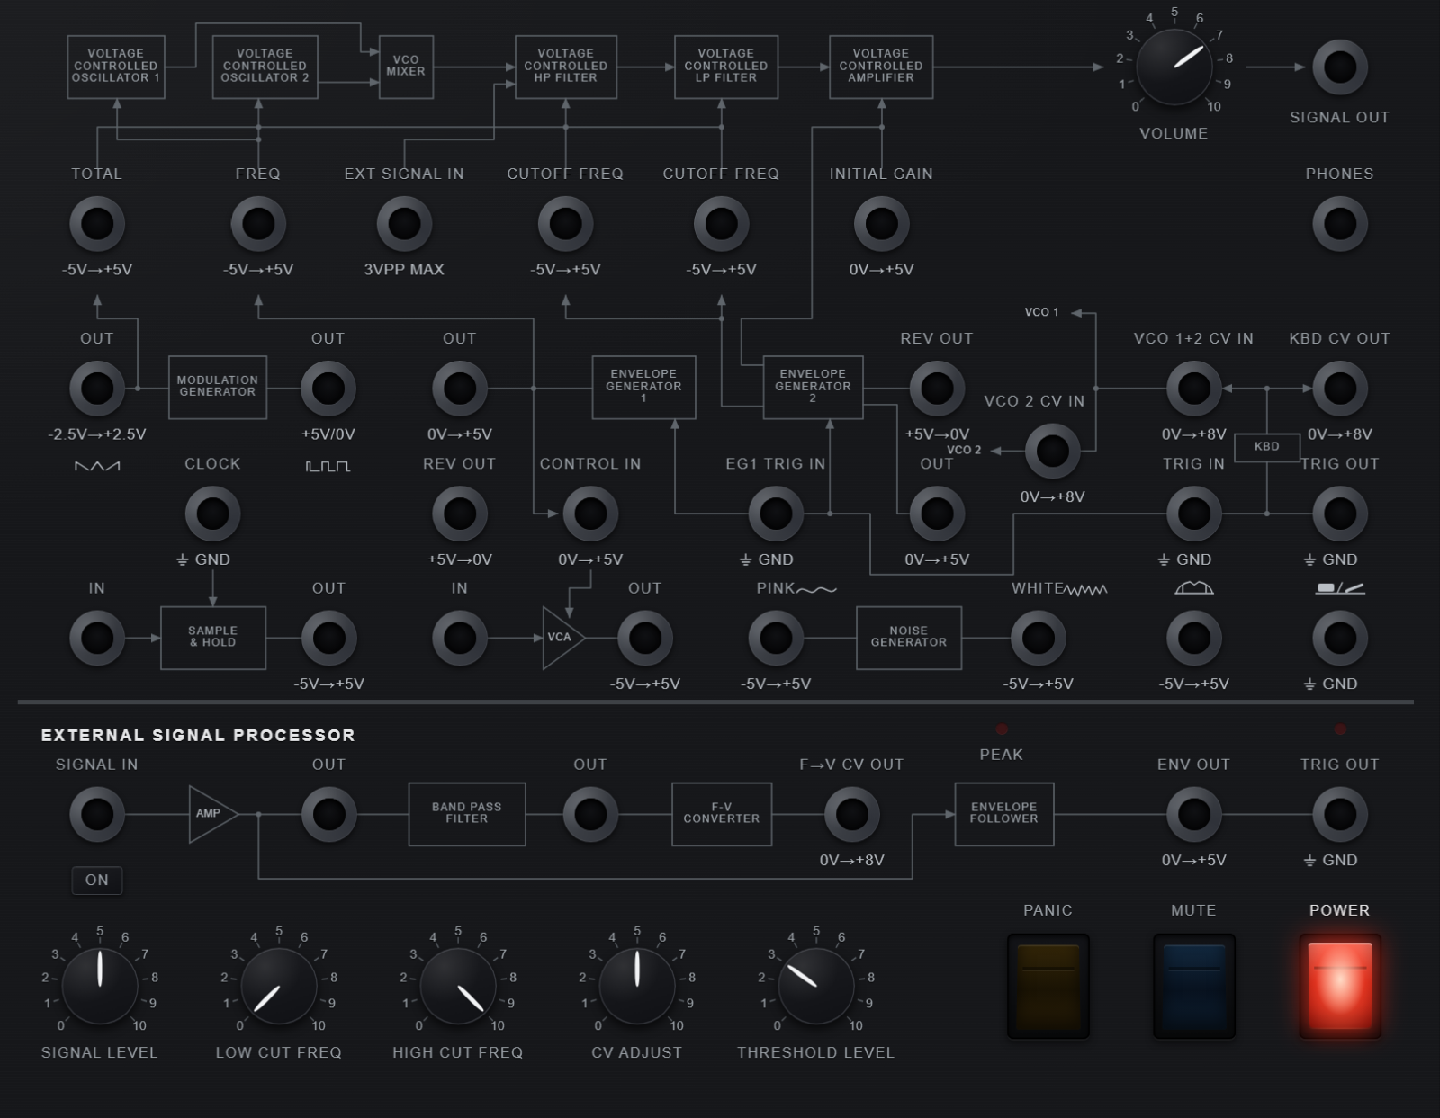Click the Band Pass Filter OUT jack
1440x1118 pixels.
click(x=590, y=814)
